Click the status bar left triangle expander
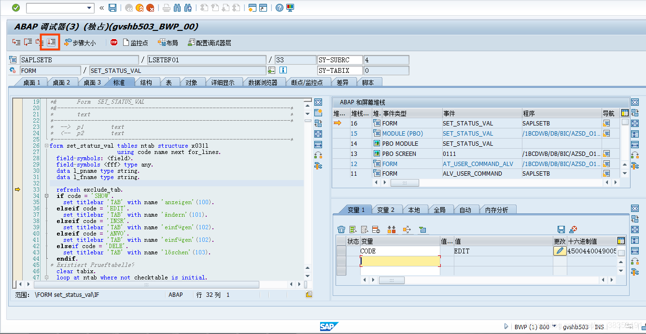This screenshot has height=334, width=646. click(x=506, y=327)
